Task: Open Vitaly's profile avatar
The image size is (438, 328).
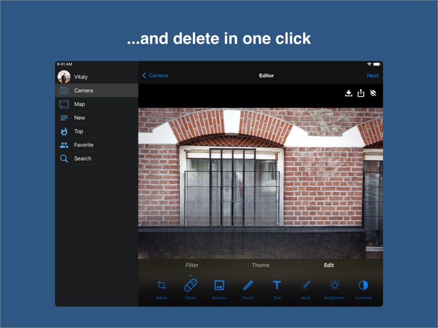Action: coord(64,77)
